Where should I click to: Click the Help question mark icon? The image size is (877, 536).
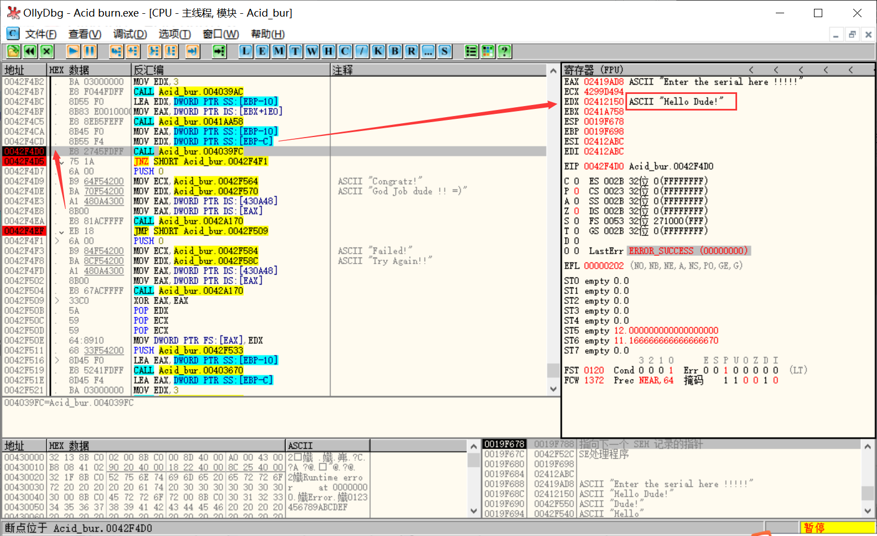[x=504, y=51]
